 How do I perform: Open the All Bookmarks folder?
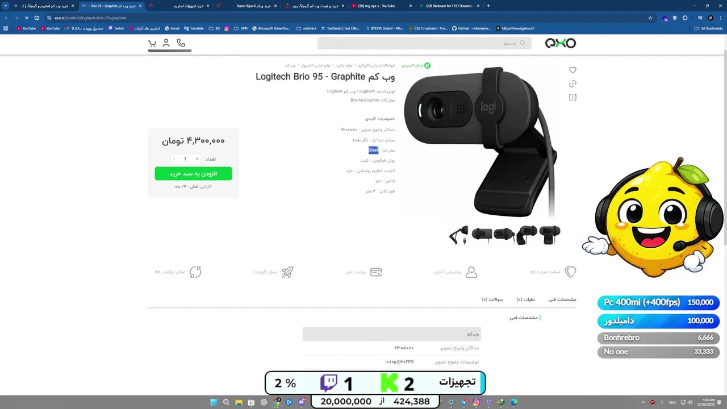709,28
